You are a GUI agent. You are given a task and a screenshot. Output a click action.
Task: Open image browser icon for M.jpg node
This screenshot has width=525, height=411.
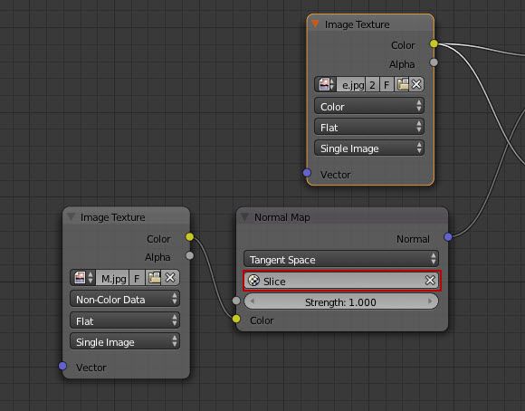[82, 278]
